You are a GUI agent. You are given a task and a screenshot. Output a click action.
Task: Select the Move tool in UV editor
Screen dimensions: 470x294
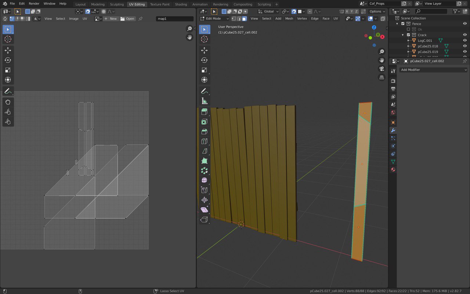8,50
